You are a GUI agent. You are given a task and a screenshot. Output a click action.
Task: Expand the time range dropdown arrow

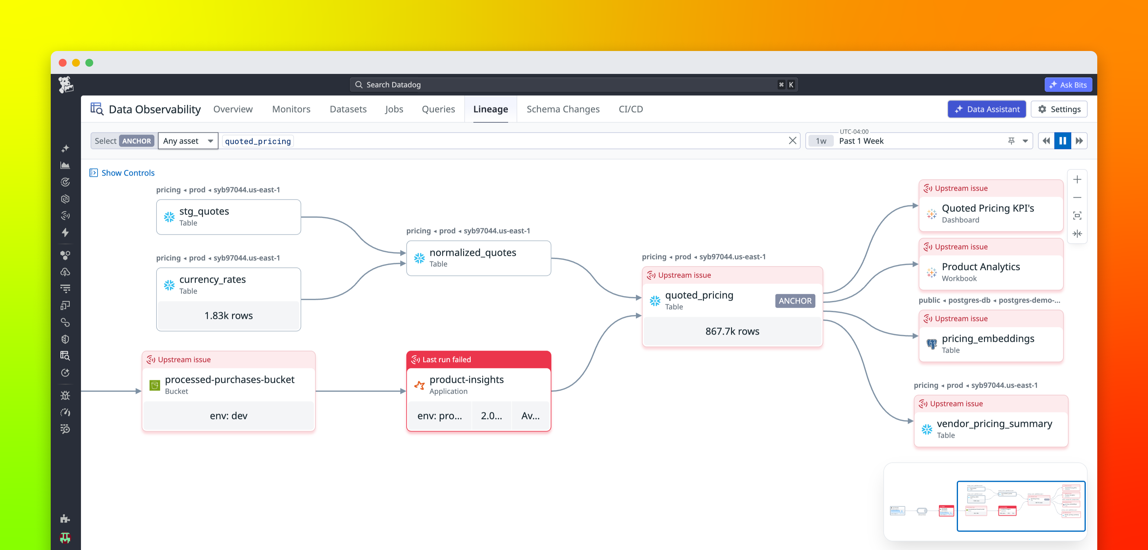pos(1025,141)
